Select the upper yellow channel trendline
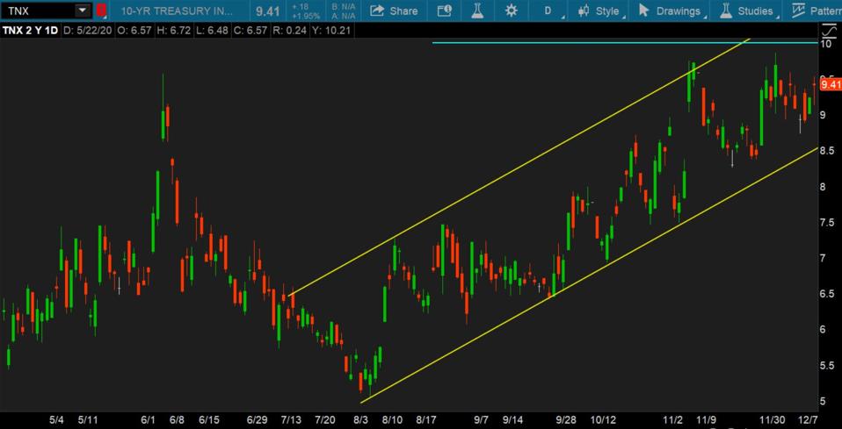 519,167
